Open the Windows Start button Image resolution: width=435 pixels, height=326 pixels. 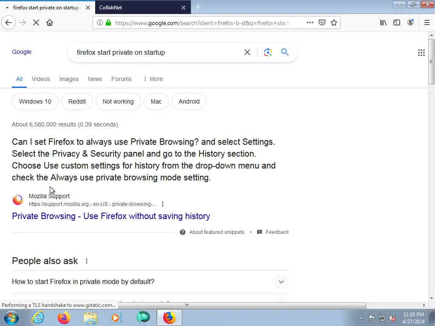pyautogui.click(x=11, y=318)
